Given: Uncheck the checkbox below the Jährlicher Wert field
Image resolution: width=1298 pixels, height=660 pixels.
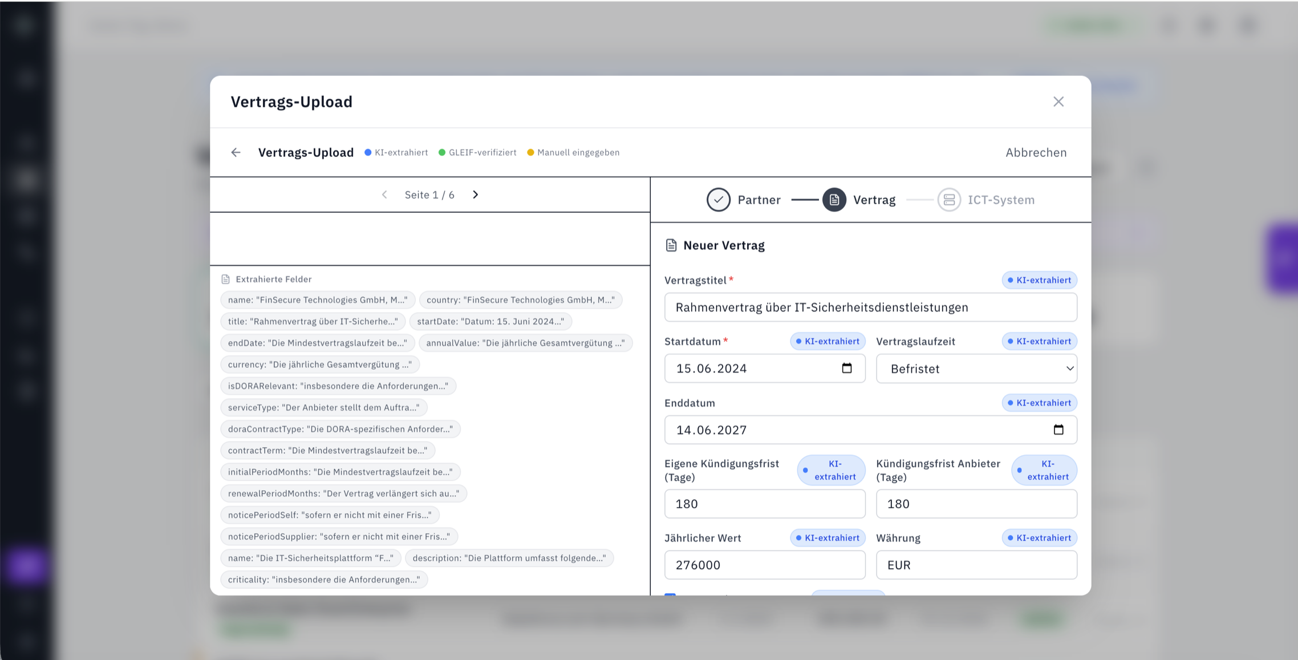Looking at the screenshot, I should [x=671, y=597].
